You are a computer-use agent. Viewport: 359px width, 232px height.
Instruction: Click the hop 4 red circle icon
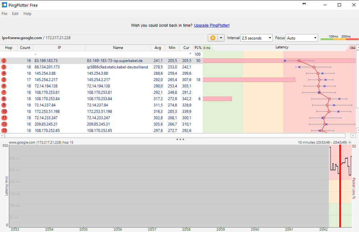(4, 73)
